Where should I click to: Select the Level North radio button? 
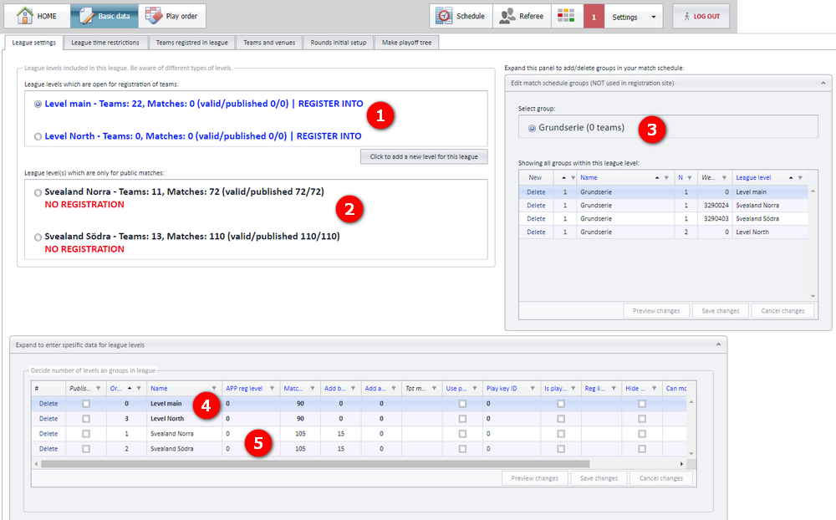pos(38,136)
